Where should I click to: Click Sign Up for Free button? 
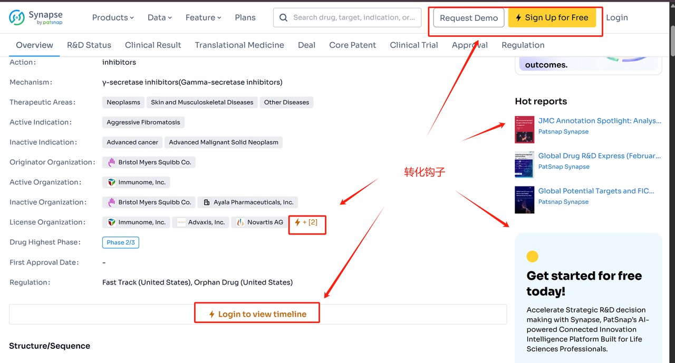(552, 17)
